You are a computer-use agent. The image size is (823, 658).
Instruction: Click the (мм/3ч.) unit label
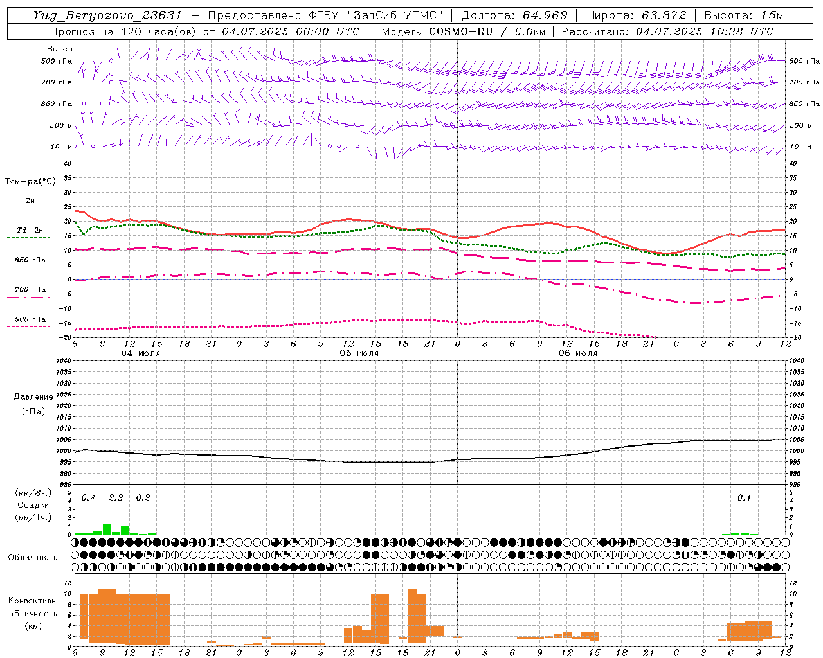(33, 493)
